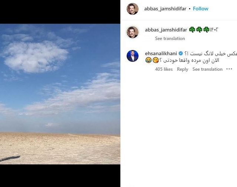The image size is (237, 187).
Task: Click the Persian comment text by ehsanalikhani
Action: [191, 57]
